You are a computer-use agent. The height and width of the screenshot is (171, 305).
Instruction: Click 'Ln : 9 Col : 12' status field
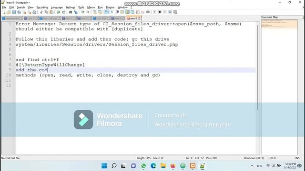click(194, 158)
